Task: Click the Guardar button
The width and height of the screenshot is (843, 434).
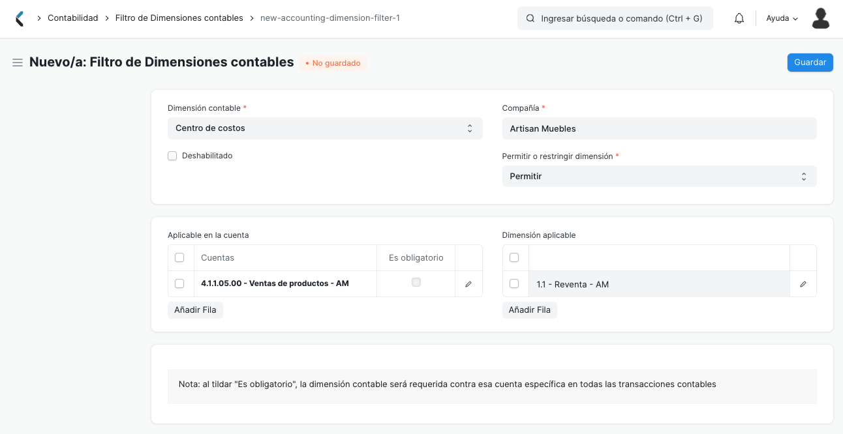Action: tap(810, 63)
